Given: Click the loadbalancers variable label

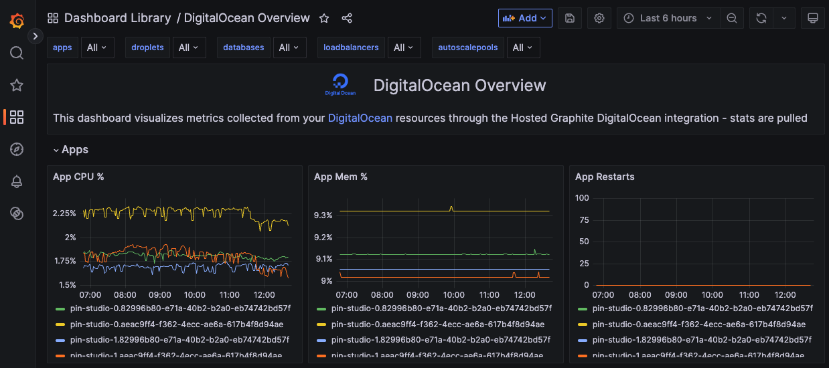Looking at the screenshot, I should pos(351,48).
